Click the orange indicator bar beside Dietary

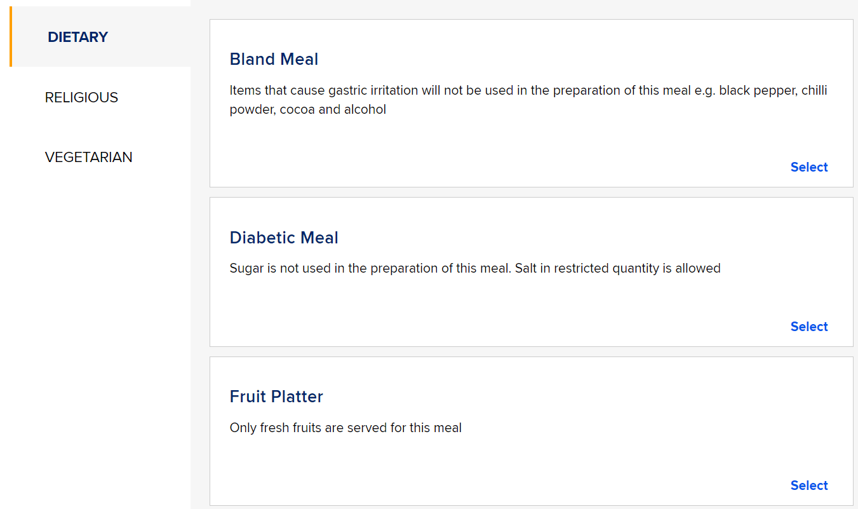[x=11, y=36]
